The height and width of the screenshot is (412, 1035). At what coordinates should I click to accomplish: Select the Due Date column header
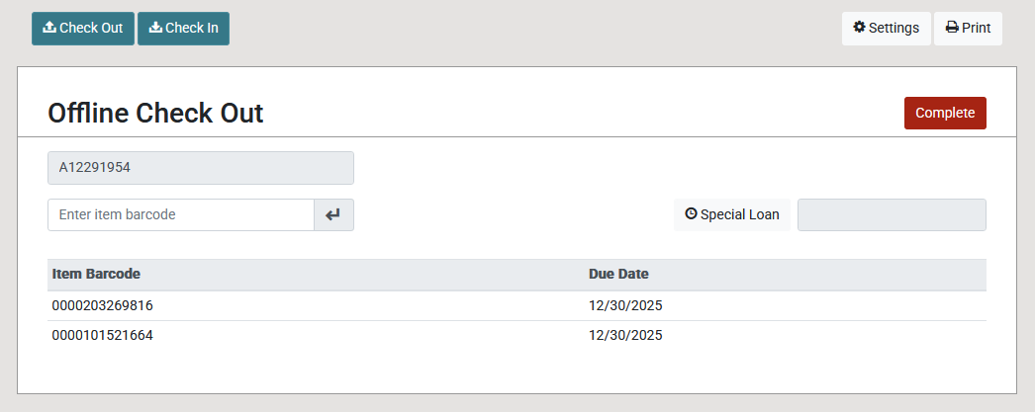pyautogui.click(x=618, y=274)
